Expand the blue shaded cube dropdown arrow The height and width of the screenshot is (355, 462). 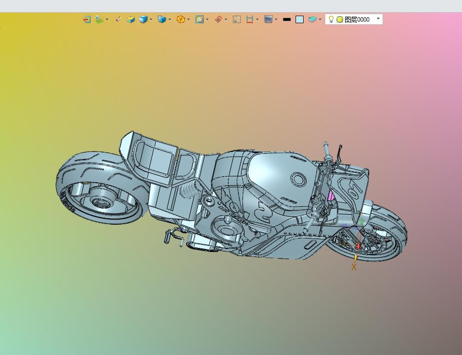151,19
